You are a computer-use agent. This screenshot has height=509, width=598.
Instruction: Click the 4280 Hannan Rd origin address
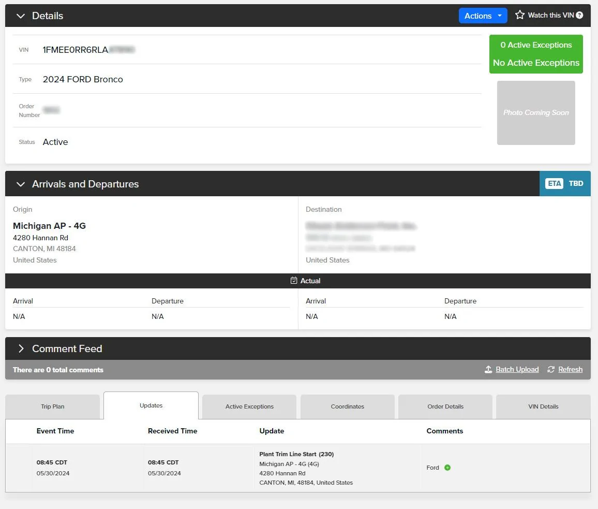40,238
